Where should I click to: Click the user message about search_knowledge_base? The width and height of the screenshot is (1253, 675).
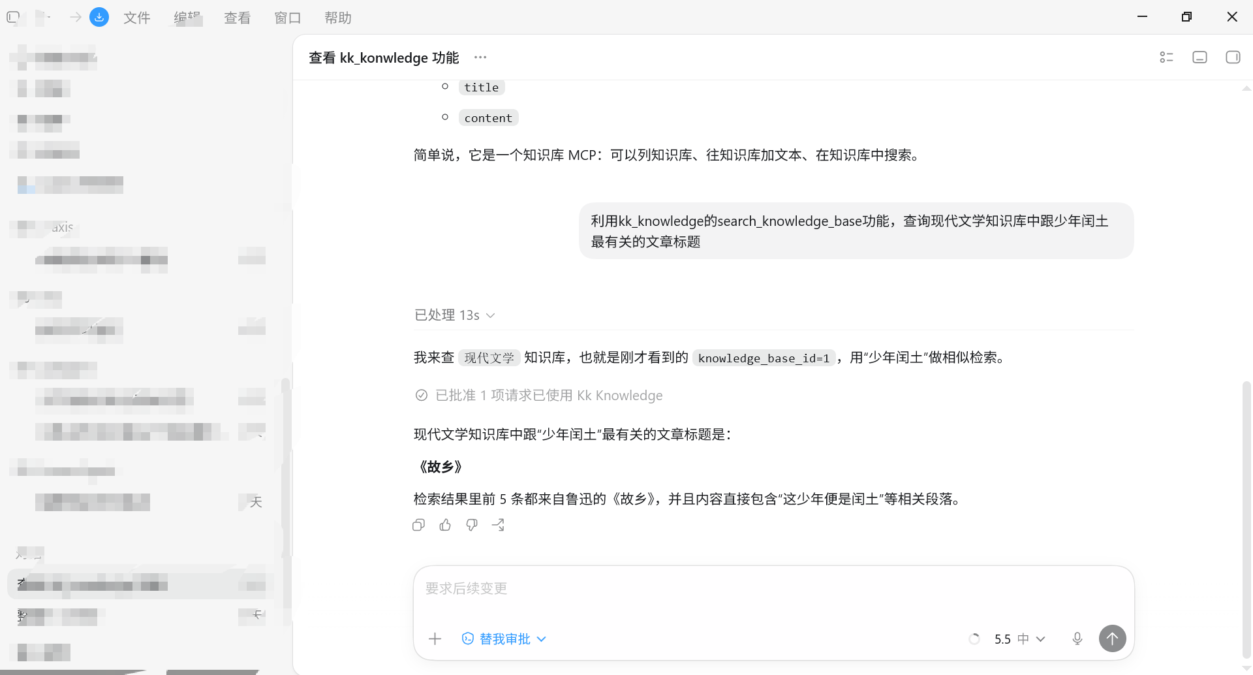click(x=856, y=231)
